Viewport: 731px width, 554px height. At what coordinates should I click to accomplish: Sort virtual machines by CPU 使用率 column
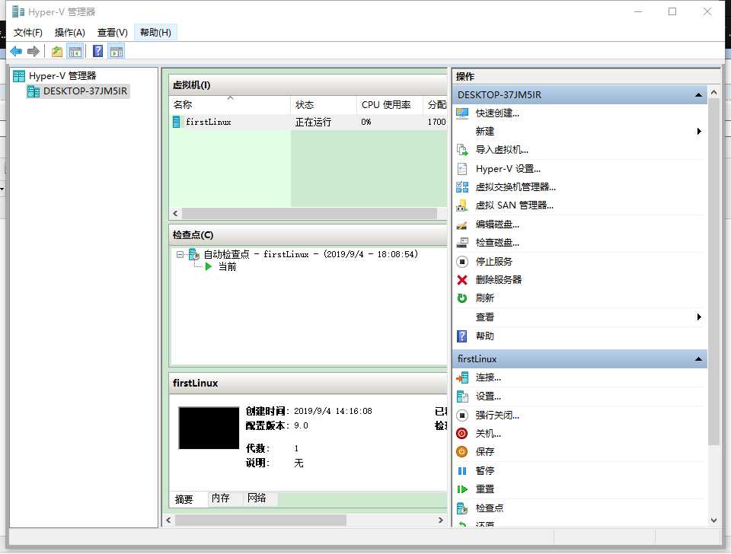(x=390, y=105)
